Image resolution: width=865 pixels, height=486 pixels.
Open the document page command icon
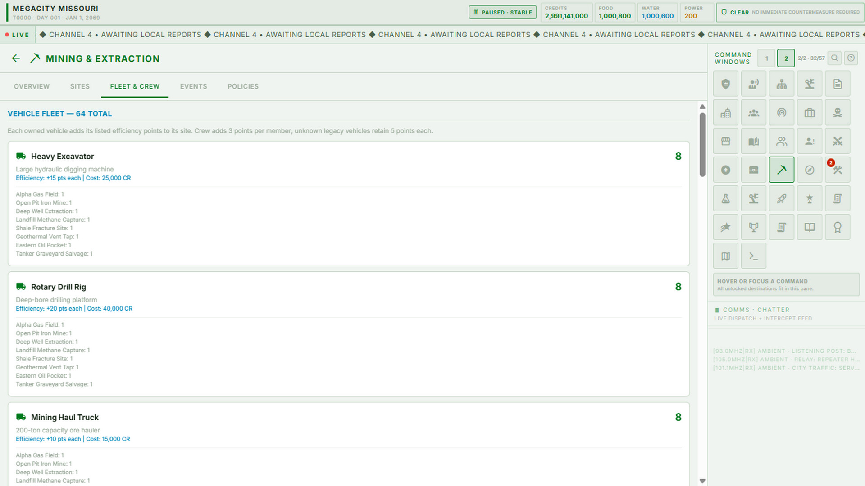click(837, 84)
